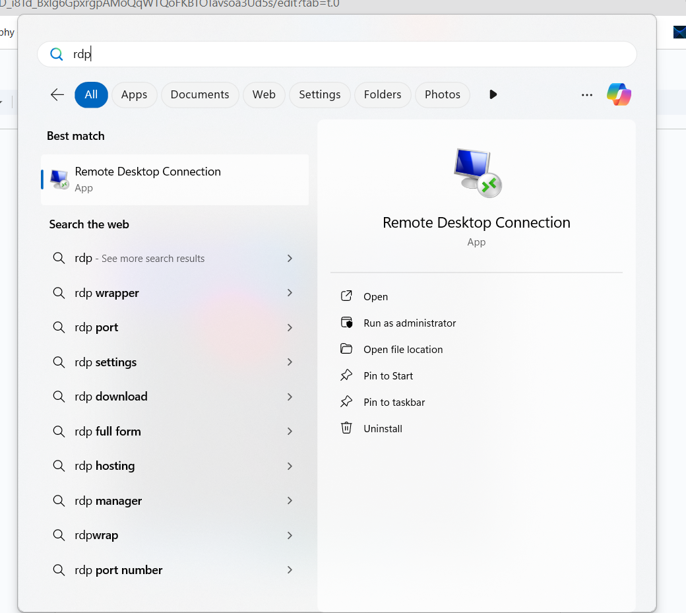The image size is (686, 613).
Task: Switch to the Apps filter tab
Action: 134,94
